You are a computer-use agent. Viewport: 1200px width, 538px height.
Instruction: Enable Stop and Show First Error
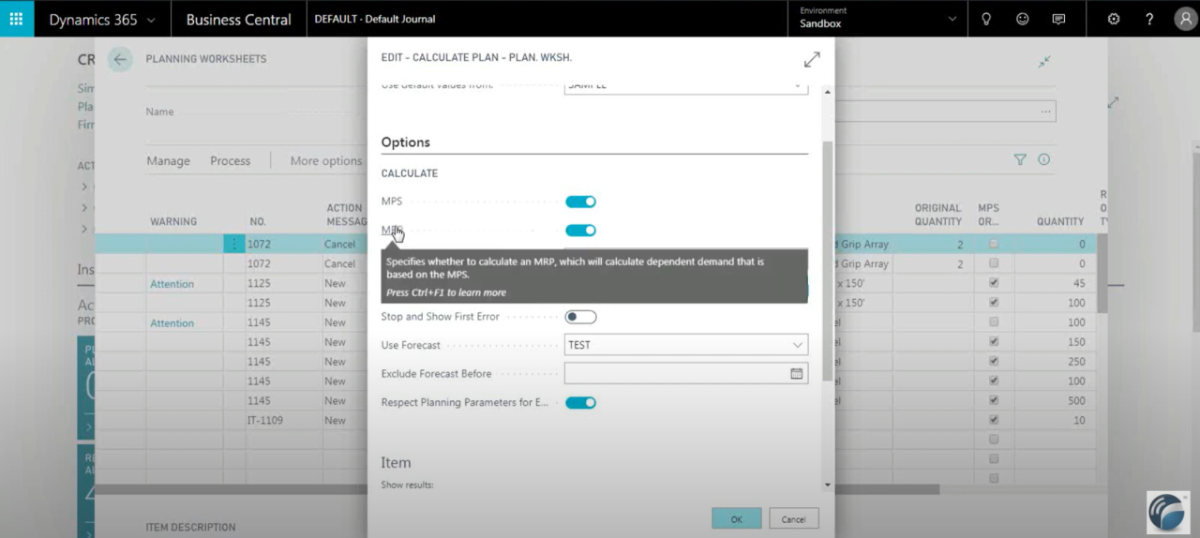[580, 317]
